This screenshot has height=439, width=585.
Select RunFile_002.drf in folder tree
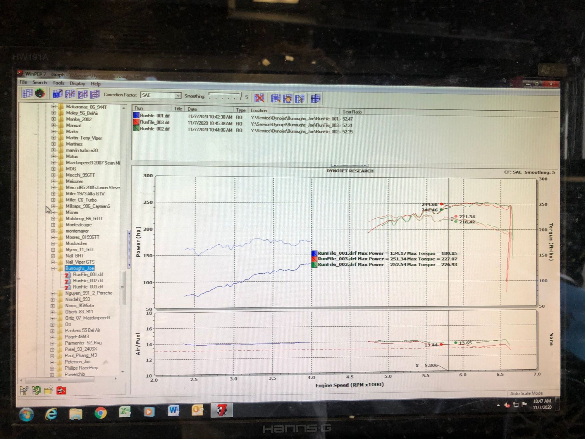[88, 280]
